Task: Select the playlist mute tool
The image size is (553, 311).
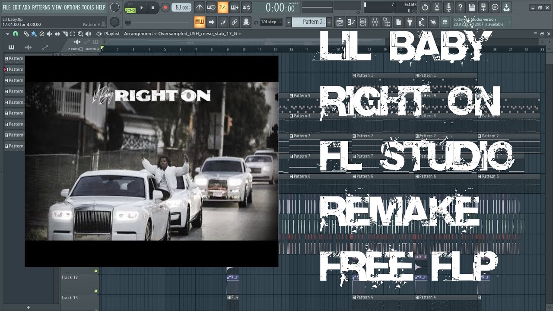Action: click(x=50, y=34)
